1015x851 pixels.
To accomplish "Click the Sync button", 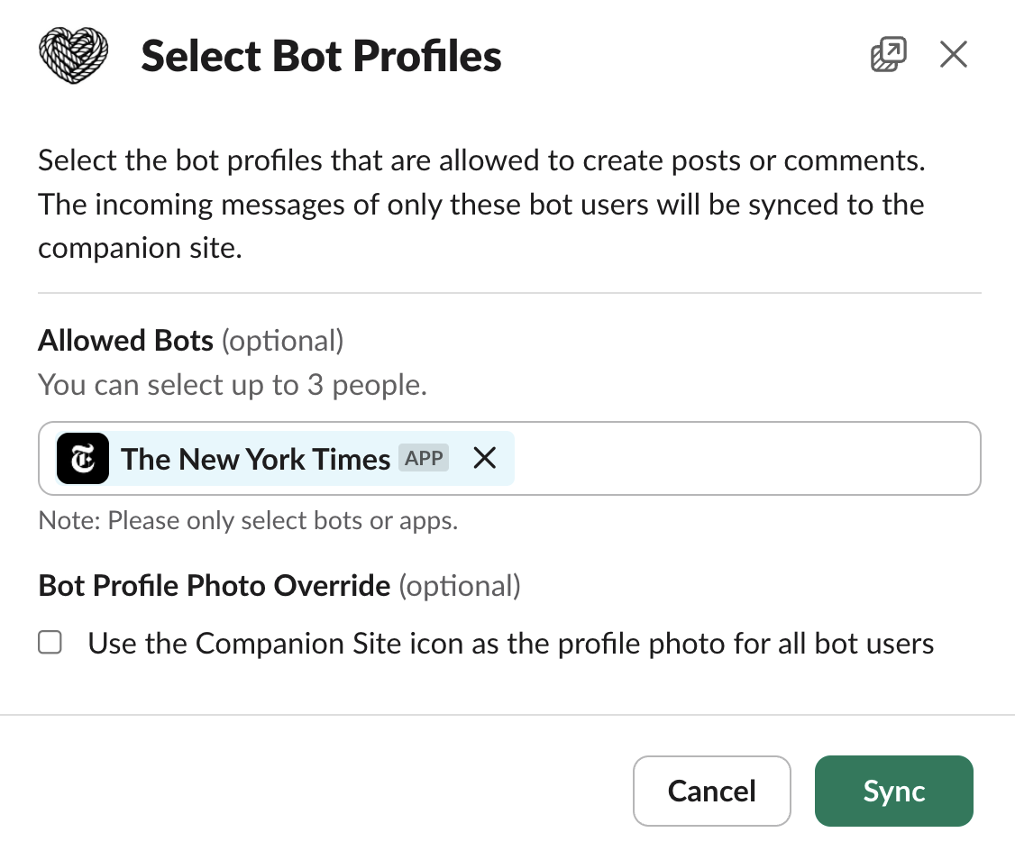I will (894, 791).
